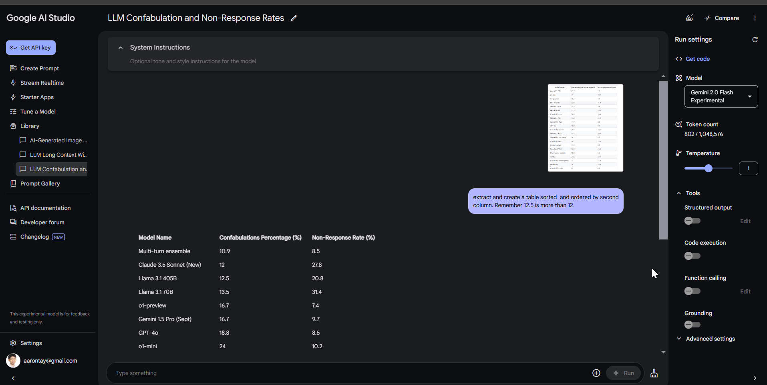Expand Advanced settings

[x=710, y=339]
